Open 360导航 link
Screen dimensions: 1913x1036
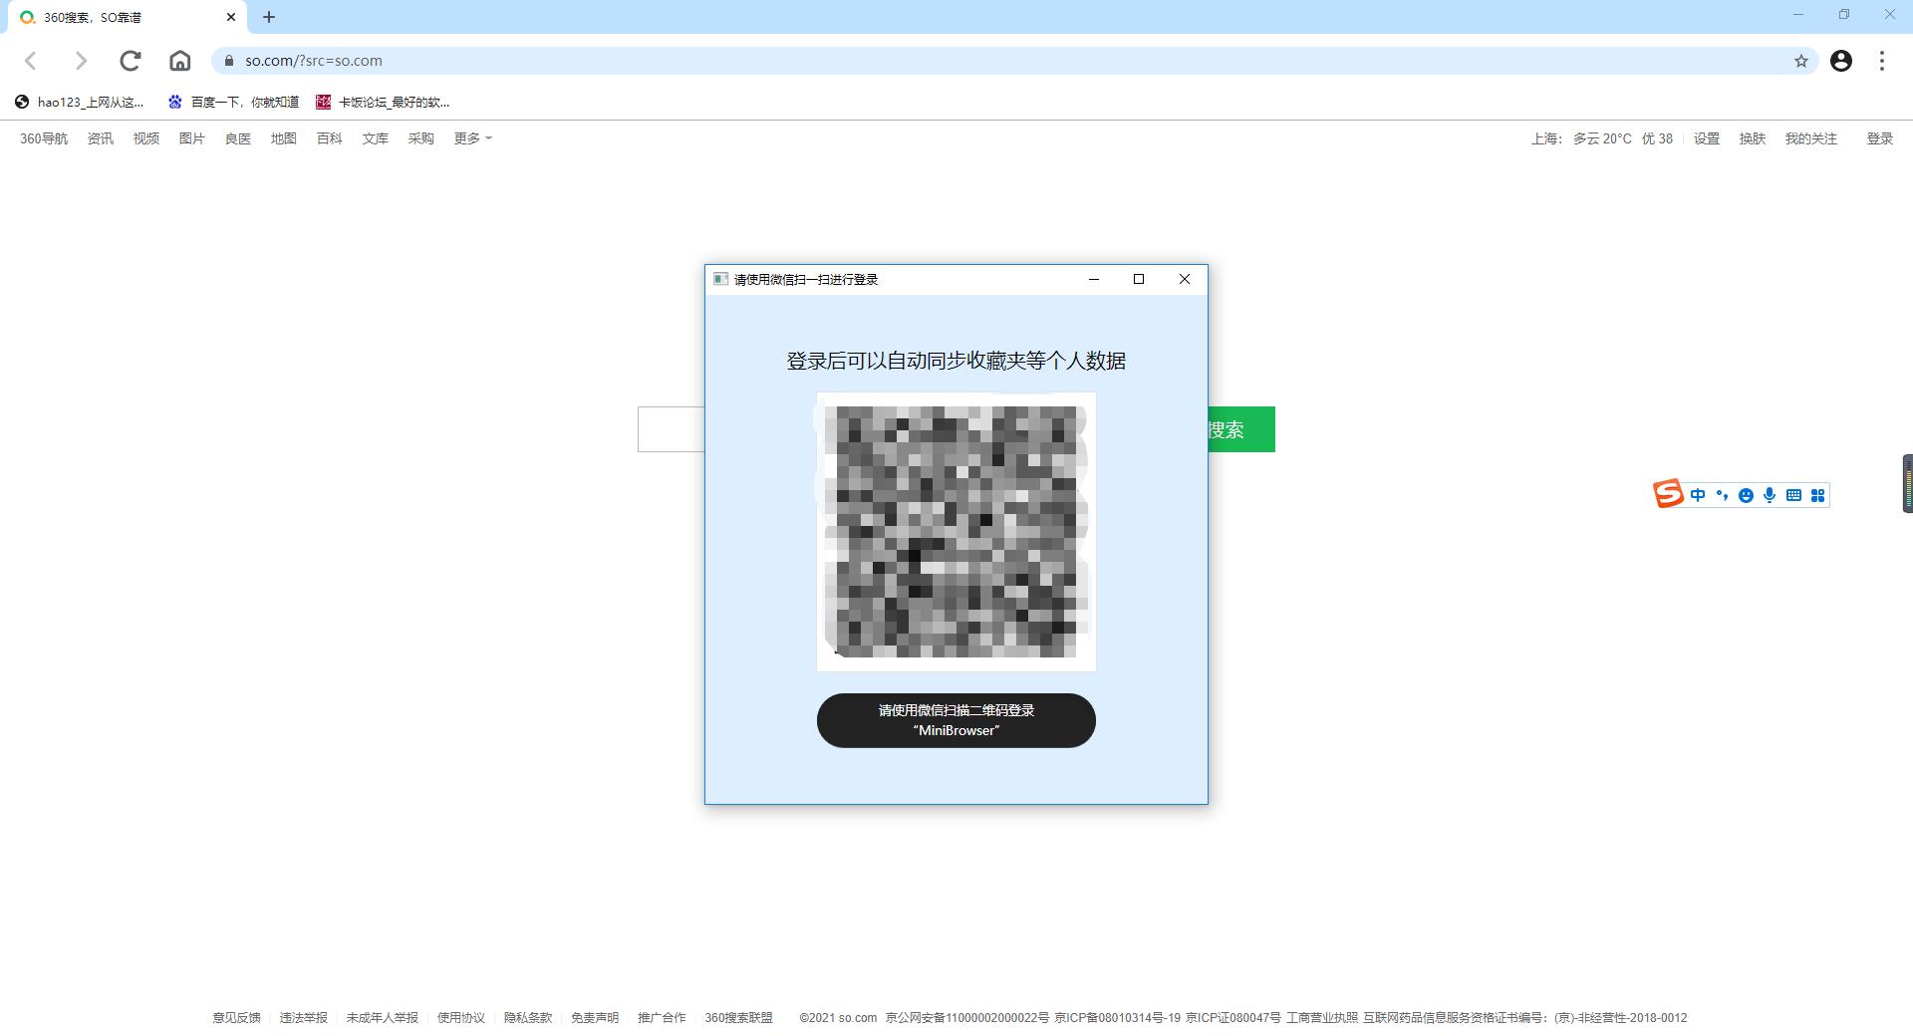coord(44,138)
